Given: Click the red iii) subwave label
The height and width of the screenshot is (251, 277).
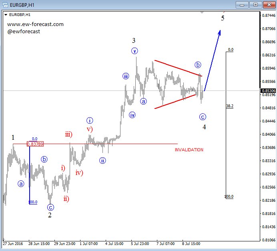Looking at the screenshot, I should (x=69, y=135).
